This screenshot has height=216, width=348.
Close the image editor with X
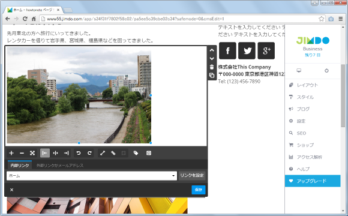click(12, 190)
